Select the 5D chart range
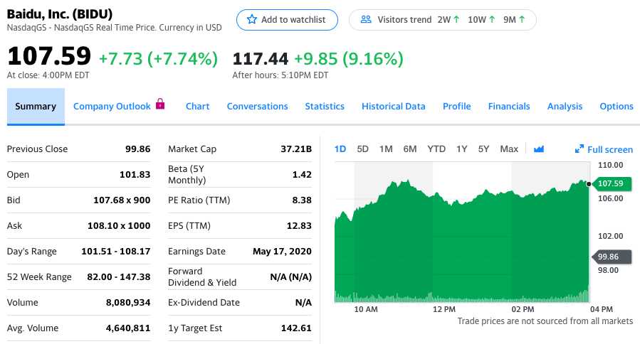This screenshot has width=640, height=344. (x=362, y=149)
